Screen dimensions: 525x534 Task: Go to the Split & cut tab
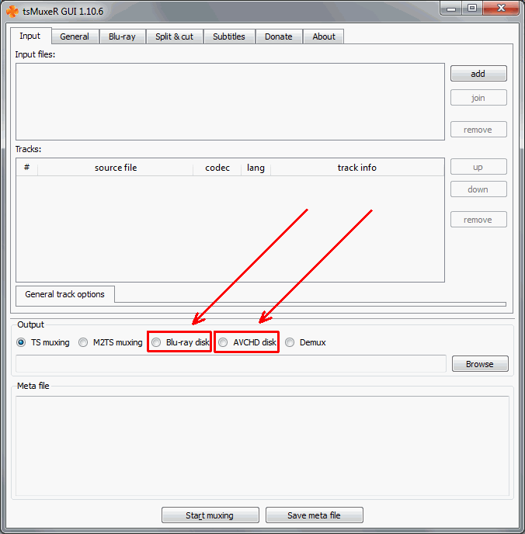point(175,36)
